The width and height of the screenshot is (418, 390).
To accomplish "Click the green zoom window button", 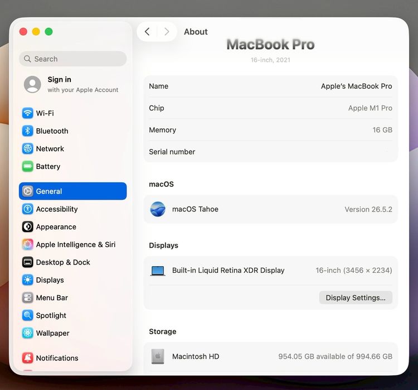I will coord(48,31).
